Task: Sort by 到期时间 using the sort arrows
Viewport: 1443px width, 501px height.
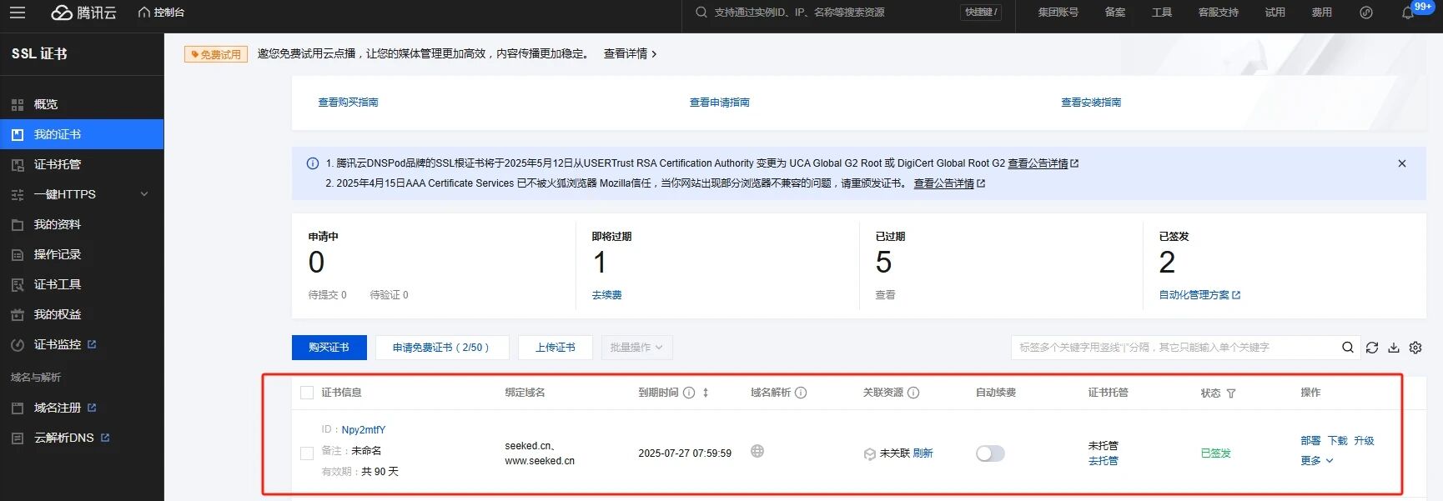Action: coord(706,393)
